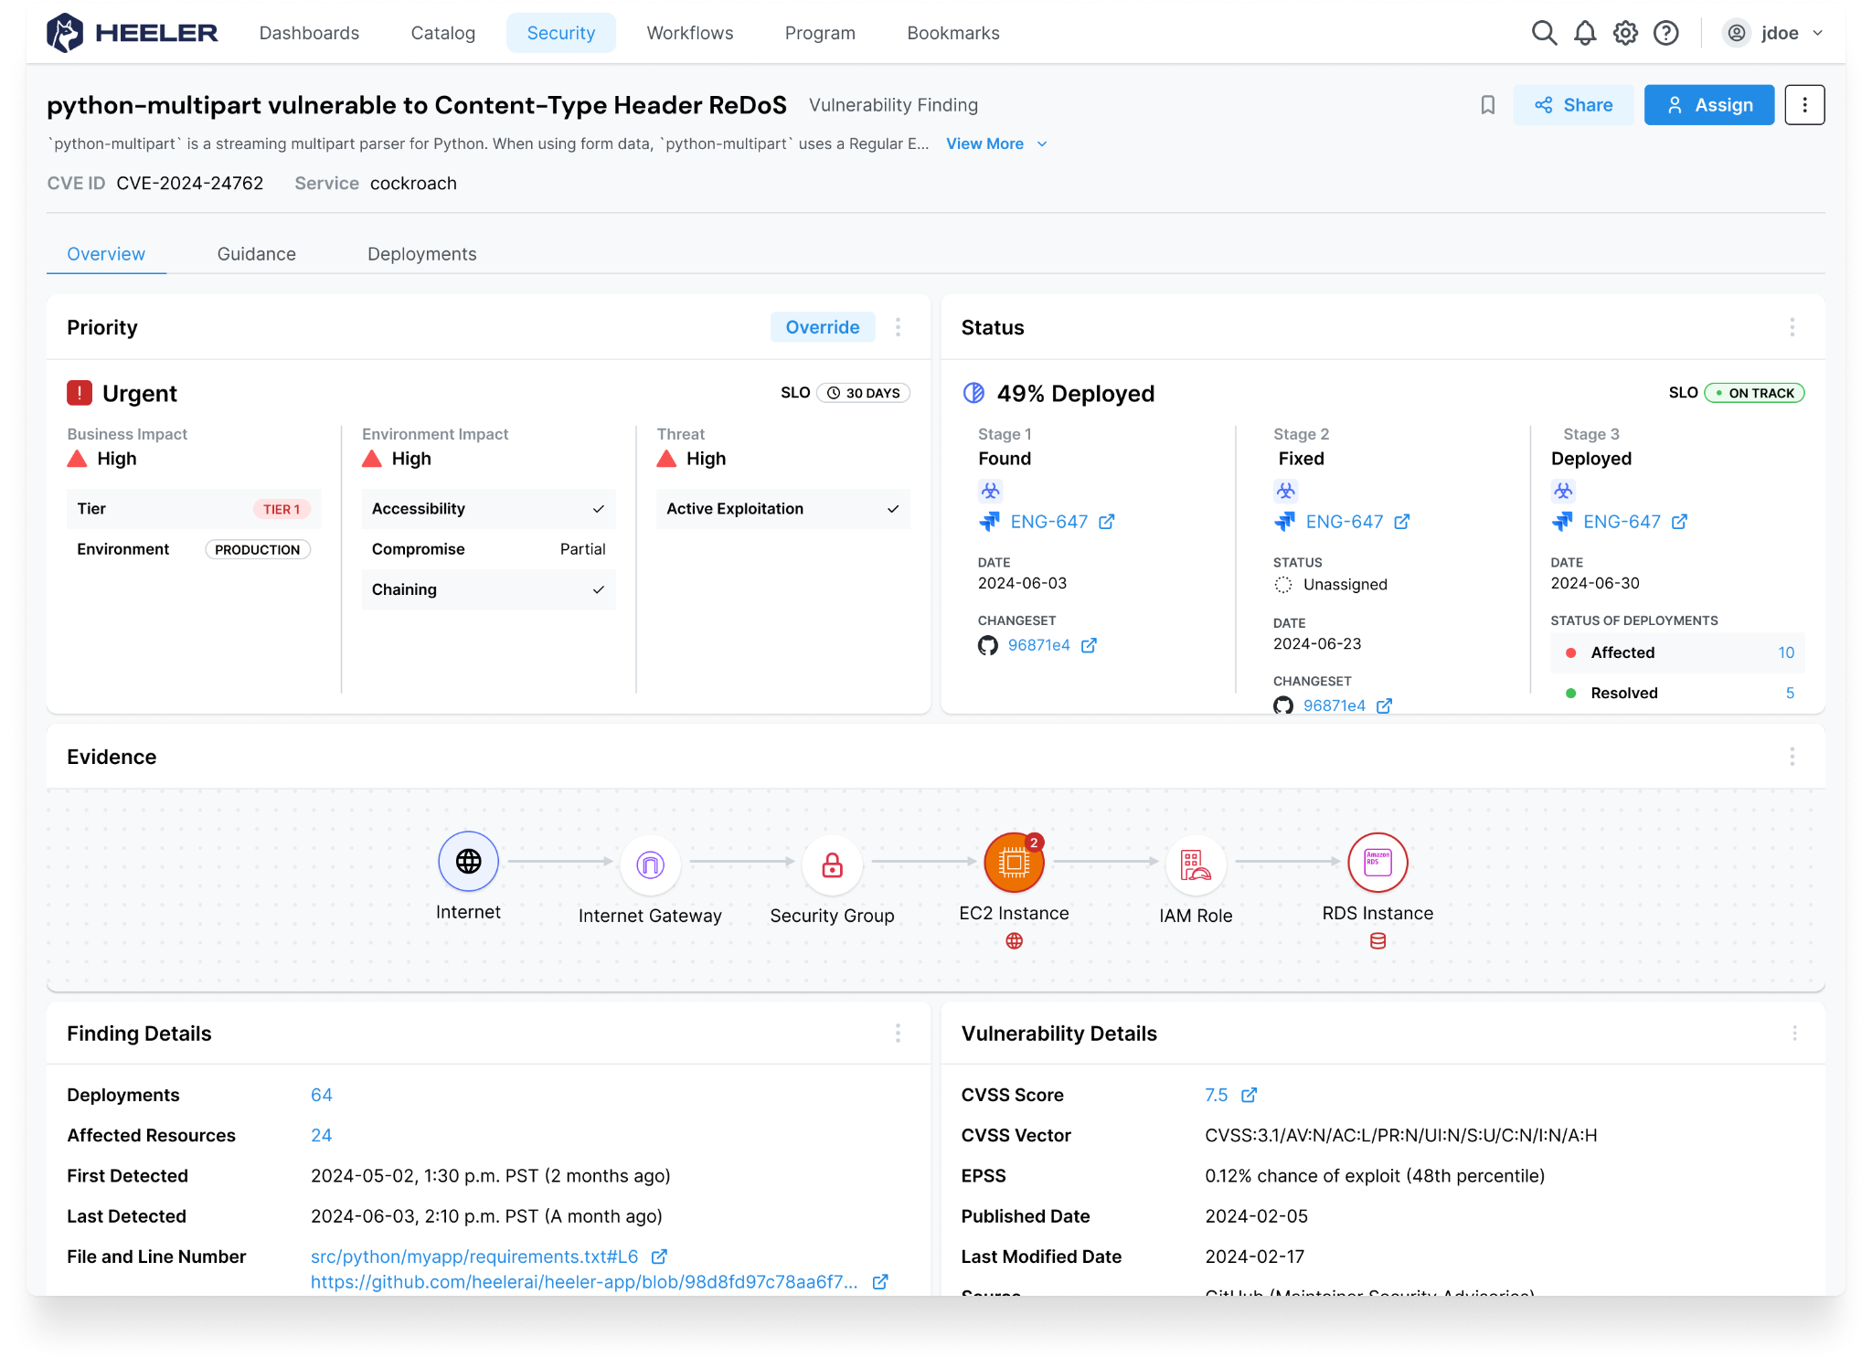1872x1368 pixels.
Task: Click the ON TRACK SLO badge
Action: tap(1754, 393)
